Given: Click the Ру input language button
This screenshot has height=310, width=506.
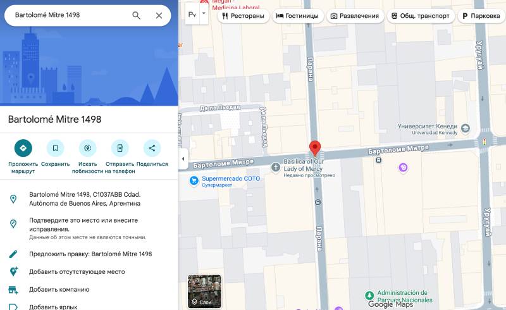Looking at the screenshot, I should [x=192, y=14].
